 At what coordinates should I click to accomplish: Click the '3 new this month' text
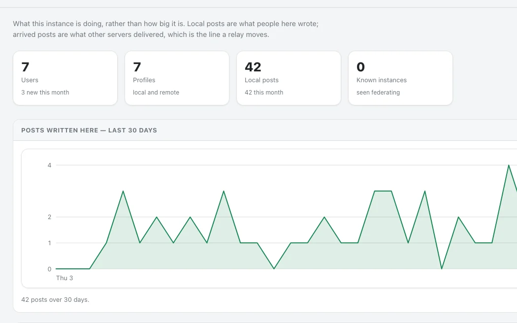click(x=45, y=93)
